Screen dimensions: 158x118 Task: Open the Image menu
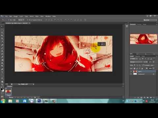pyautogui.click(x=15, y=16)
